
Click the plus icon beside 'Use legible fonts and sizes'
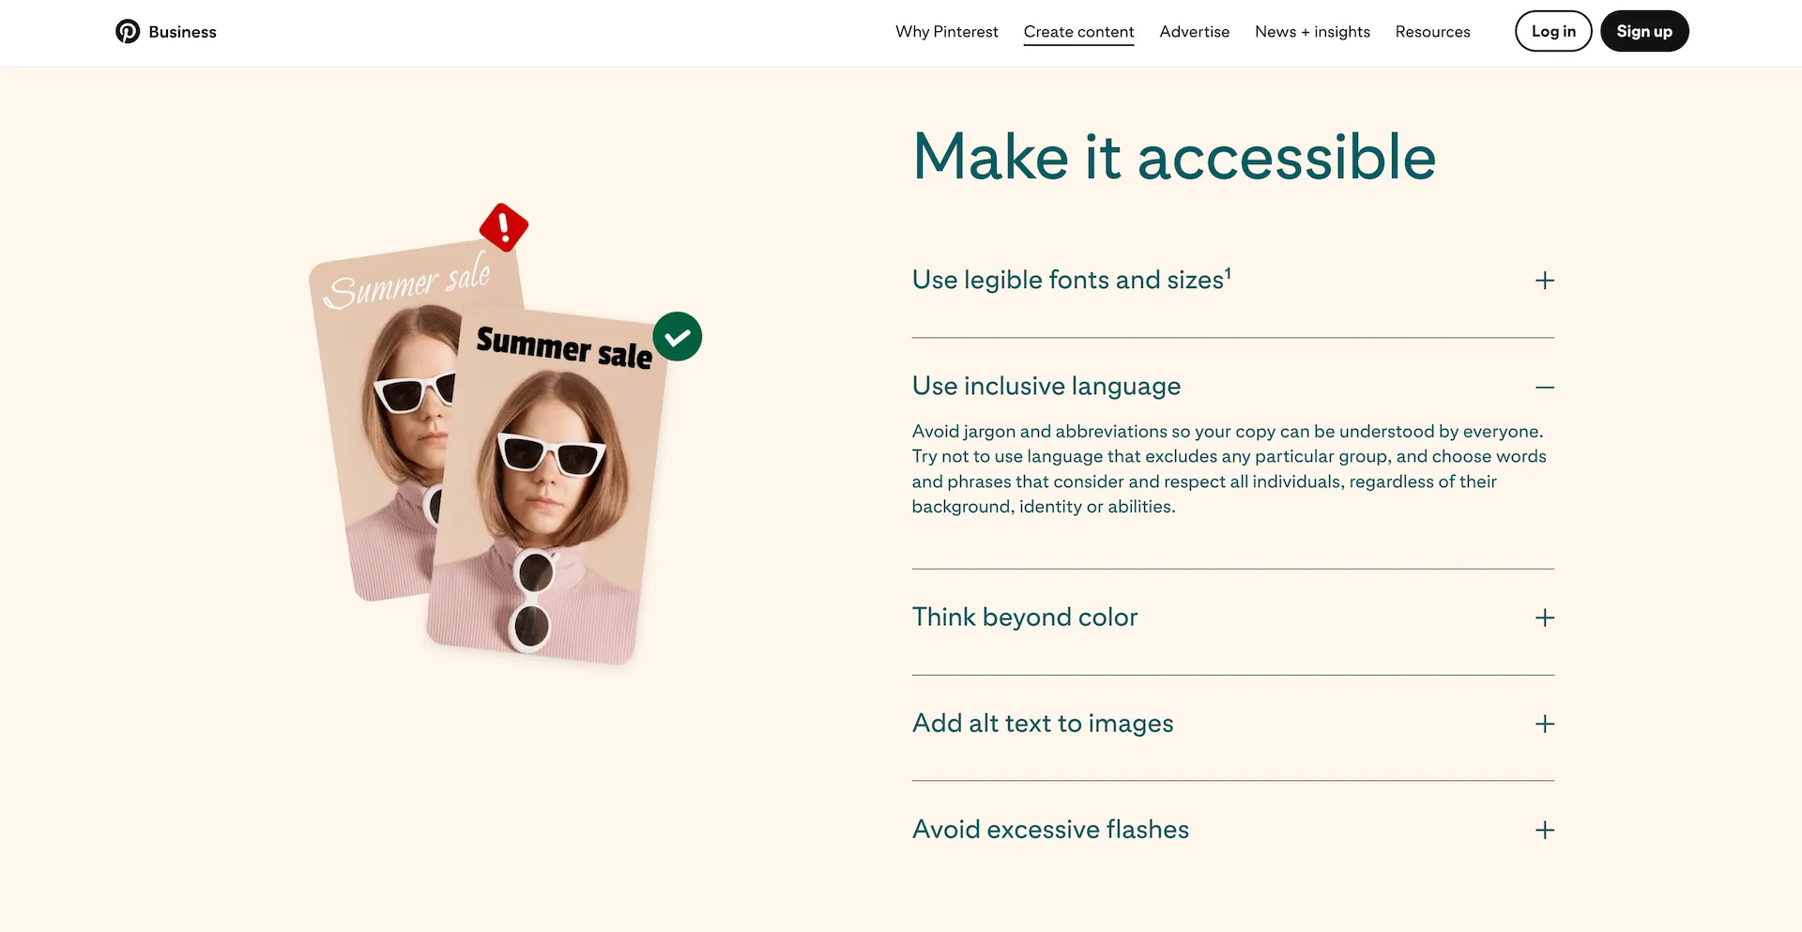click(x=1544, y=280)
